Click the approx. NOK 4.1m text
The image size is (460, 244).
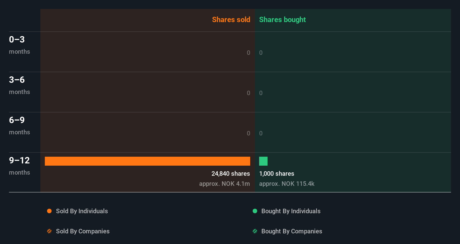point(224,184)
